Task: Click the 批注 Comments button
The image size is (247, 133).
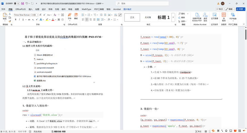Action: (220, 9)
